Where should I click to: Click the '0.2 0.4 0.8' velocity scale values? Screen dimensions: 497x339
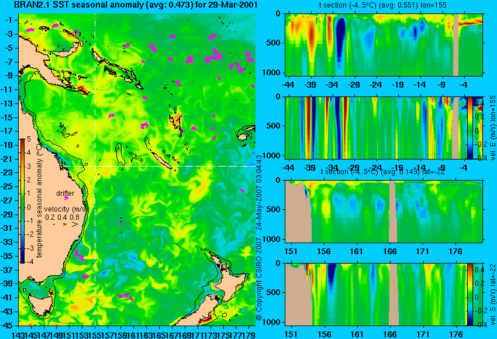pyautogui.click(x=63, y=217)
